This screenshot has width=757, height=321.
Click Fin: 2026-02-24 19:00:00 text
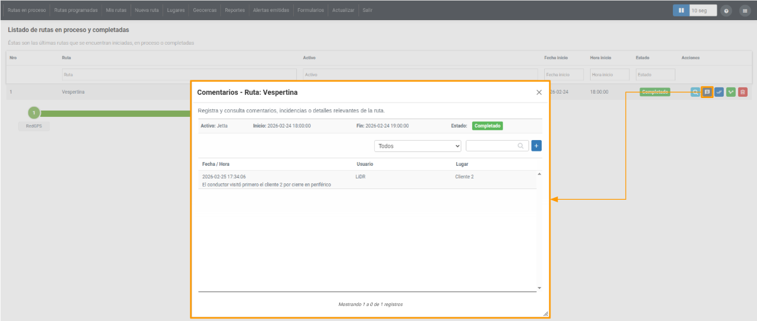[x=382, y=126]
